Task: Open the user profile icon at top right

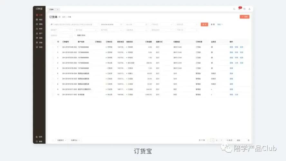Action: [249, 9]
